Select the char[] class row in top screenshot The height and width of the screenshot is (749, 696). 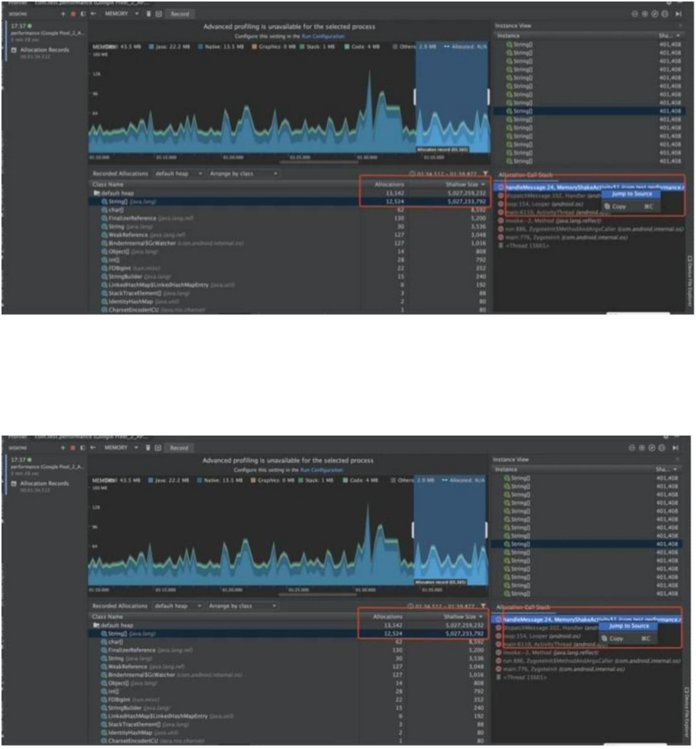pos(116,210)
